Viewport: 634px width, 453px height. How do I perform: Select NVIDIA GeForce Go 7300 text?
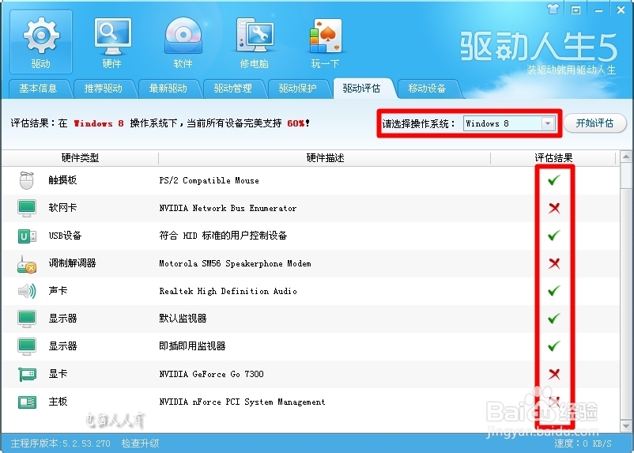(212, 374)
